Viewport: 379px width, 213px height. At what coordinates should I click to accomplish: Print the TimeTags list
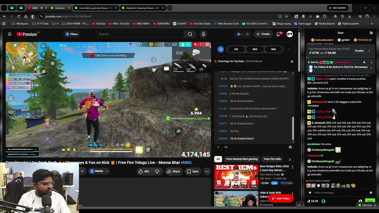290,147
